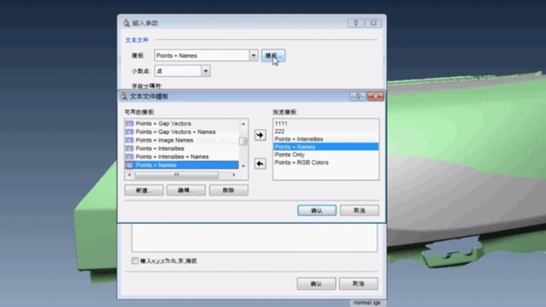
Task: Select Points + Names in available templates list
Action: pos(181,165)
